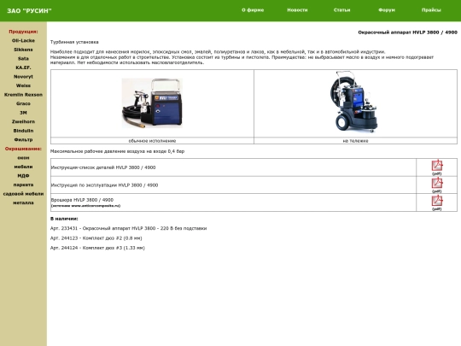The width and height of the screenshot is (461, 346).
Task: Click the 'Продукция:' sidebar heading
Action: click(x=23, y=32)
